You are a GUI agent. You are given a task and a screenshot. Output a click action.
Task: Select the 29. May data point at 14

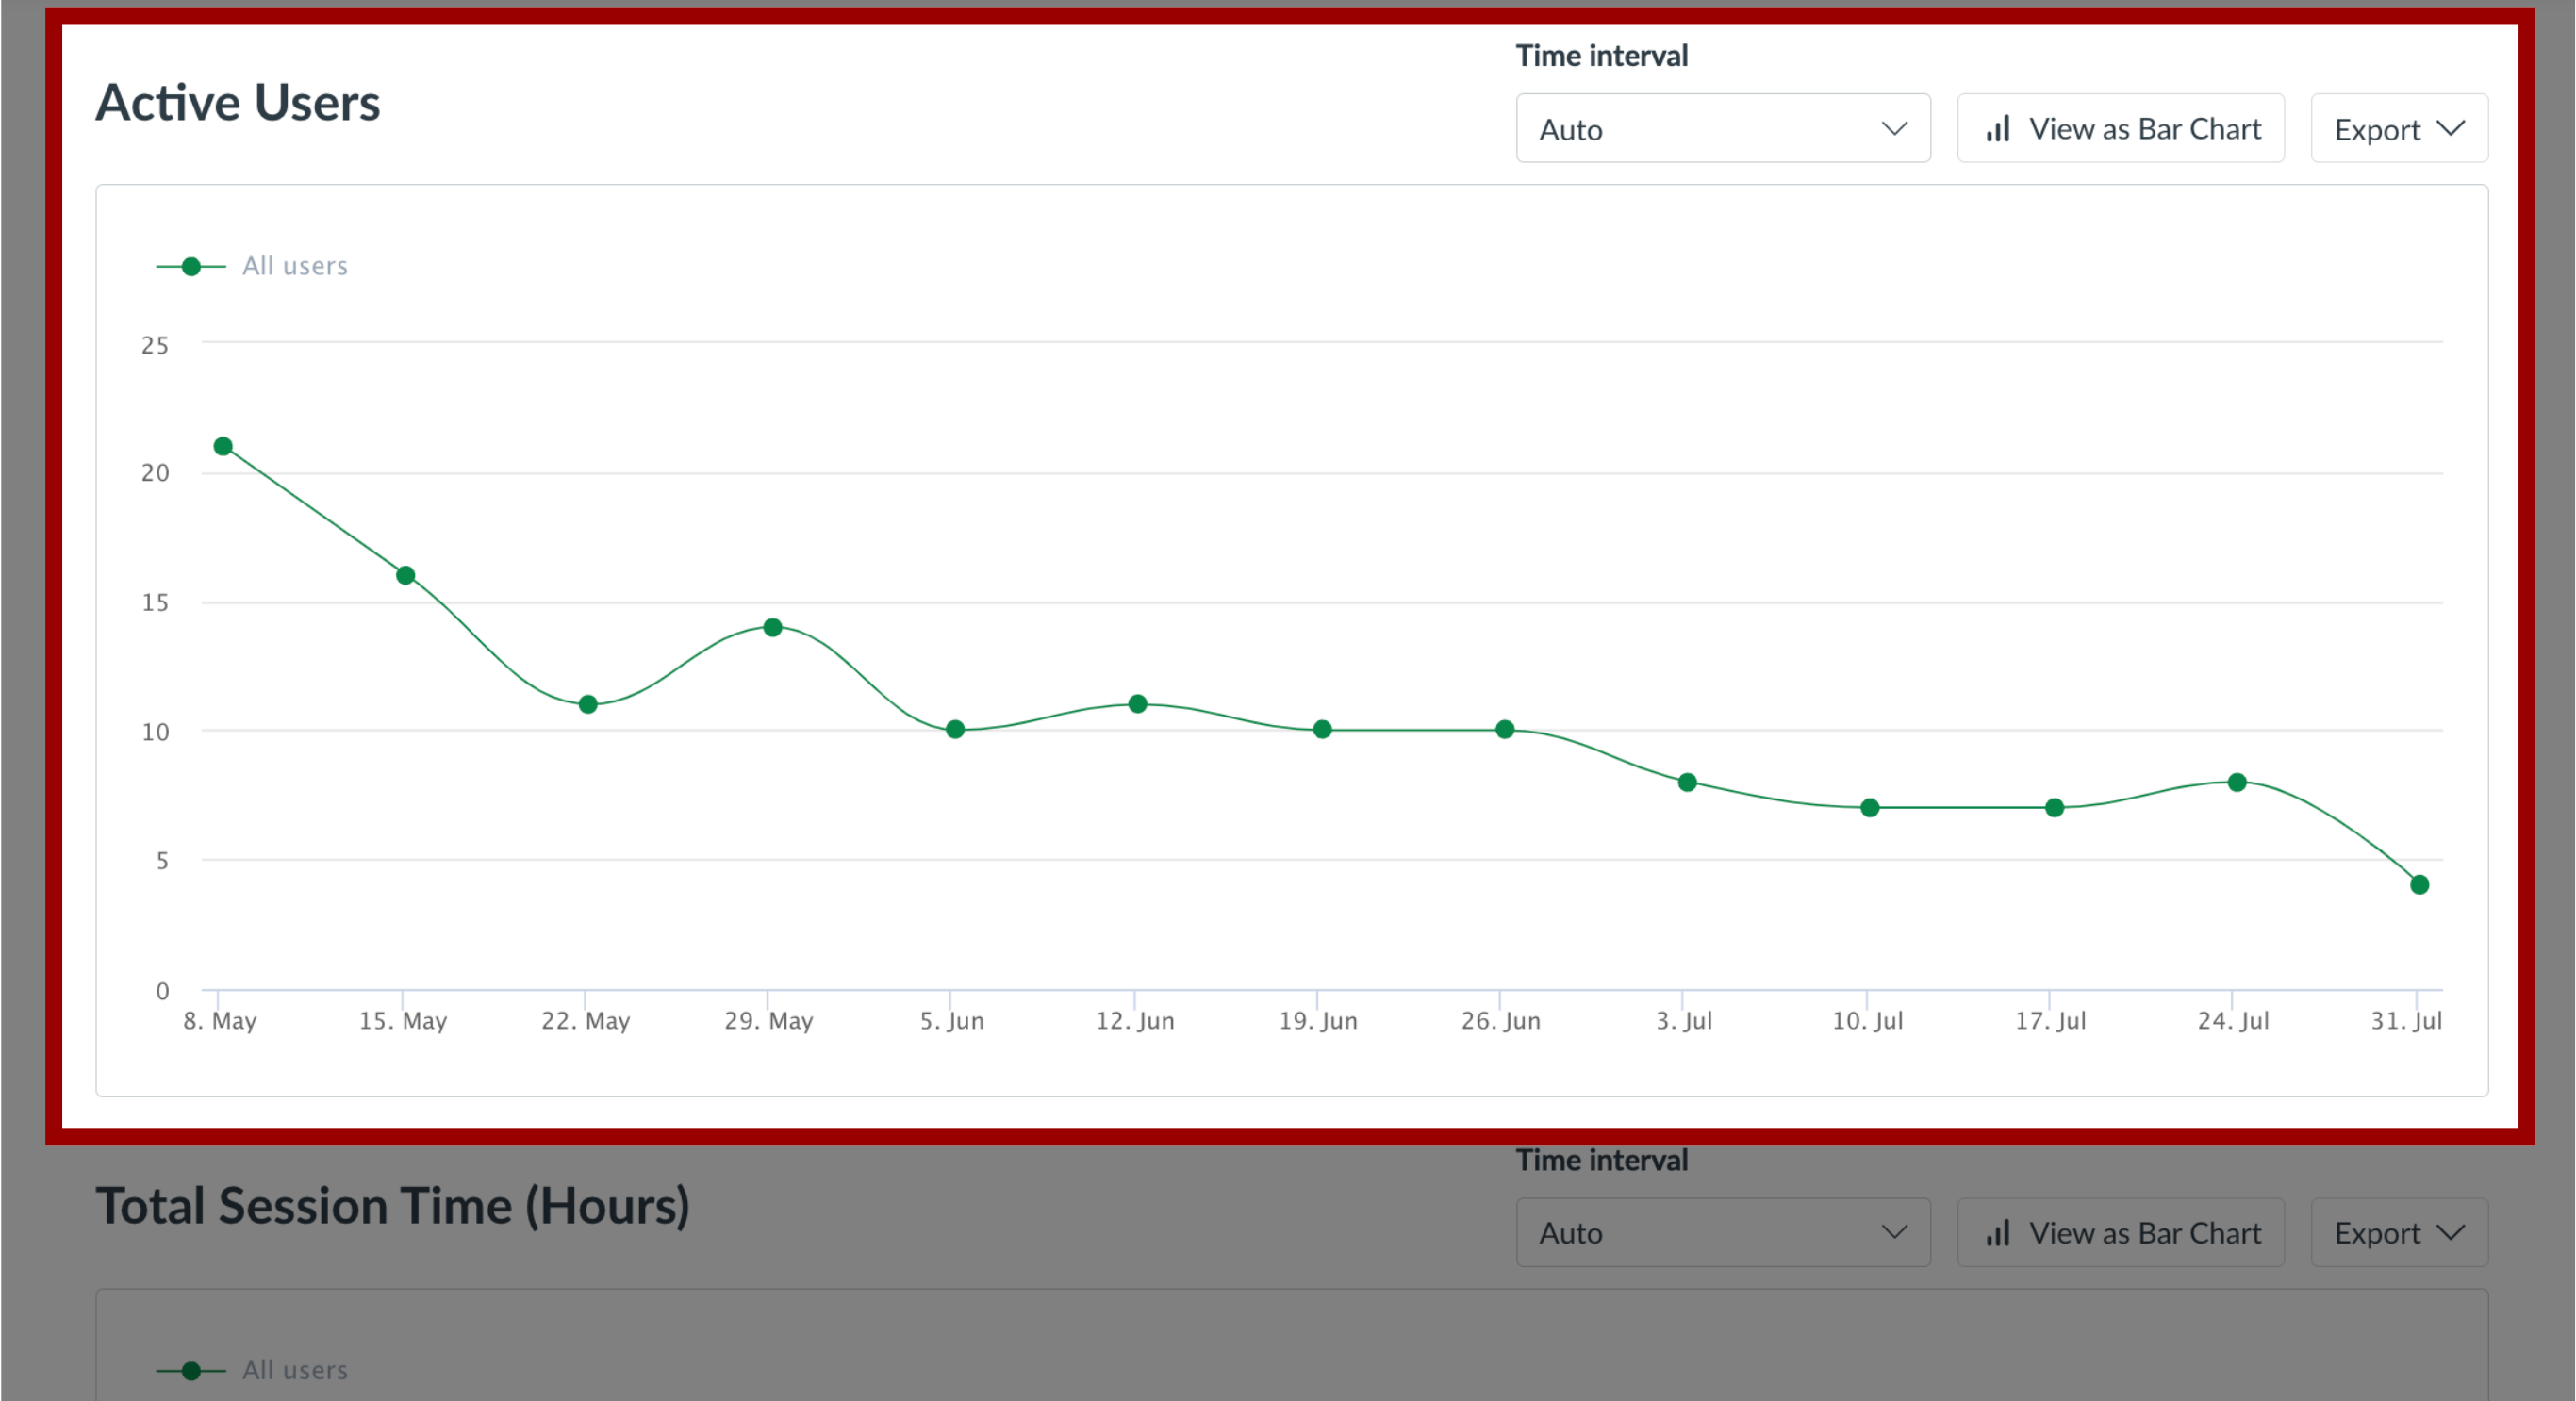[772, 627]
